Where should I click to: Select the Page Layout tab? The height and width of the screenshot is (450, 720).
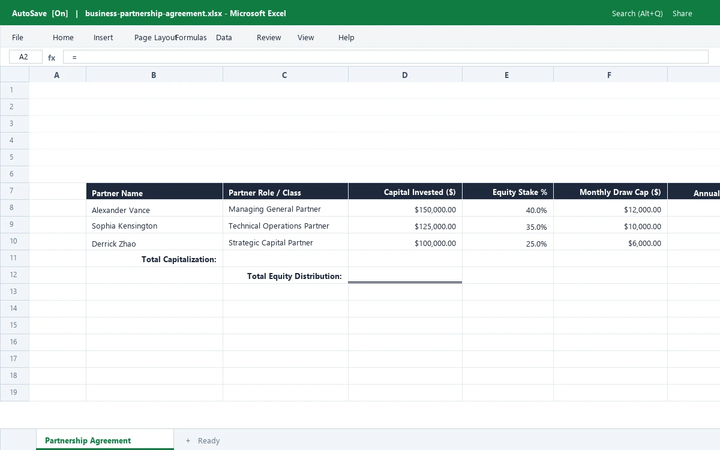pyautogui.click(x=155, y=37)
